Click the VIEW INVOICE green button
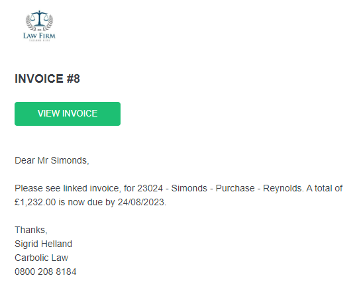Viewport: 359px width, 296px height. [68, 114]
